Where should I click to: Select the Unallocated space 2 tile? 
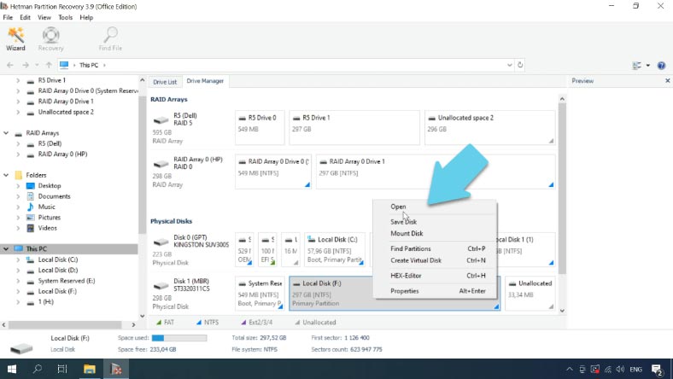click(x=489, y=127)
